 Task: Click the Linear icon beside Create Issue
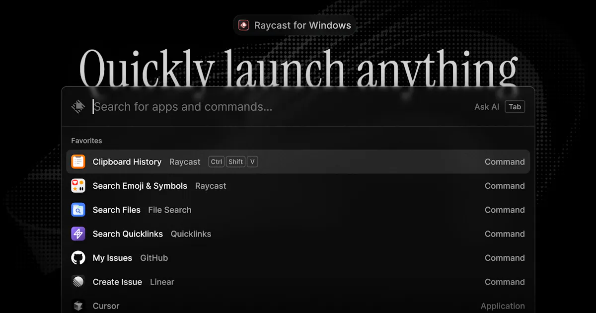click(x=78, y=282)
